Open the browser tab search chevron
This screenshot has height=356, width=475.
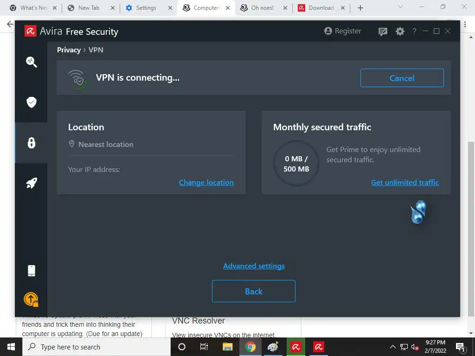pyautogui.click(x=400, y=6)
